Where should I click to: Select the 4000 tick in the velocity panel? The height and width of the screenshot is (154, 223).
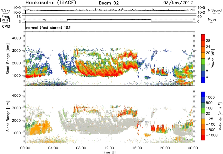pyautogui.click(x=16, y=95)
